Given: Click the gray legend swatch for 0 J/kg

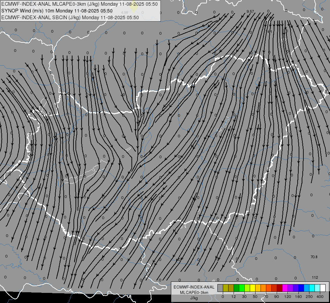Looking at the screenshot, I should click(220, 288).
